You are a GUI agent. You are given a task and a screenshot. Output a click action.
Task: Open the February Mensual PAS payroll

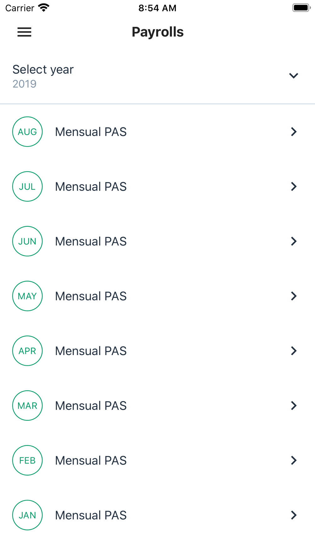coord(91,460)
